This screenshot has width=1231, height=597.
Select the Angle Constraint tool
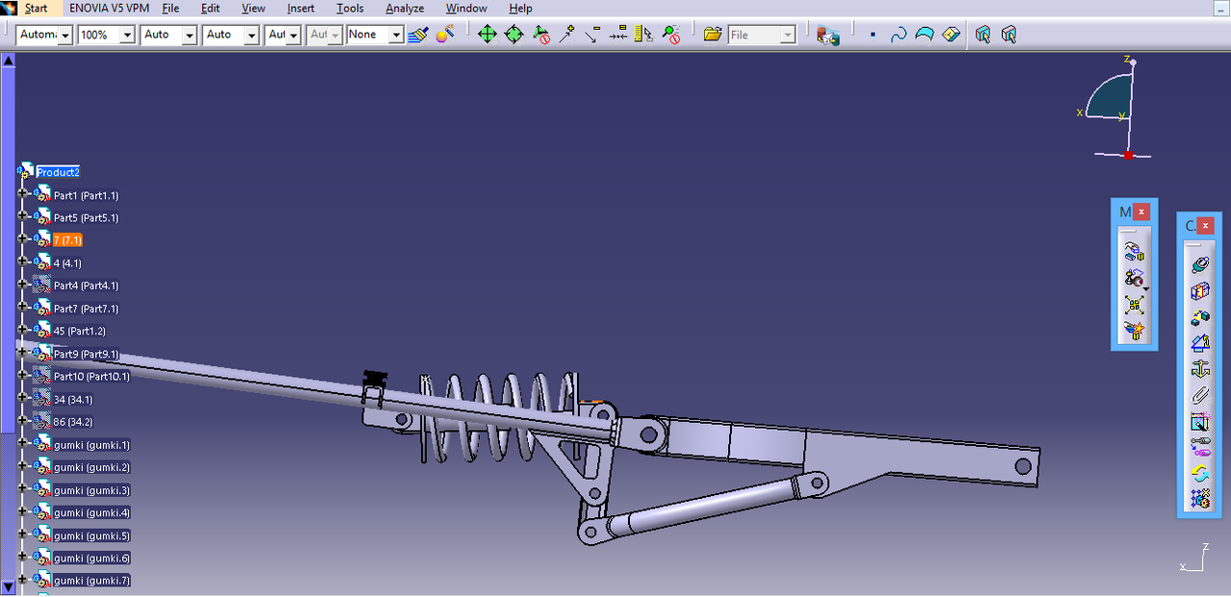[x=1199, y=342]
